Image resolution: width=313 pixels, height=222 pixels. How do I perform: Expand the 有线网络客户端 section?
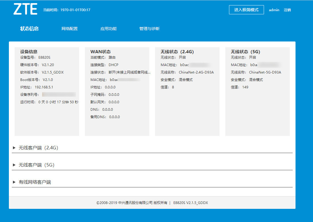[x=152, y=182]
